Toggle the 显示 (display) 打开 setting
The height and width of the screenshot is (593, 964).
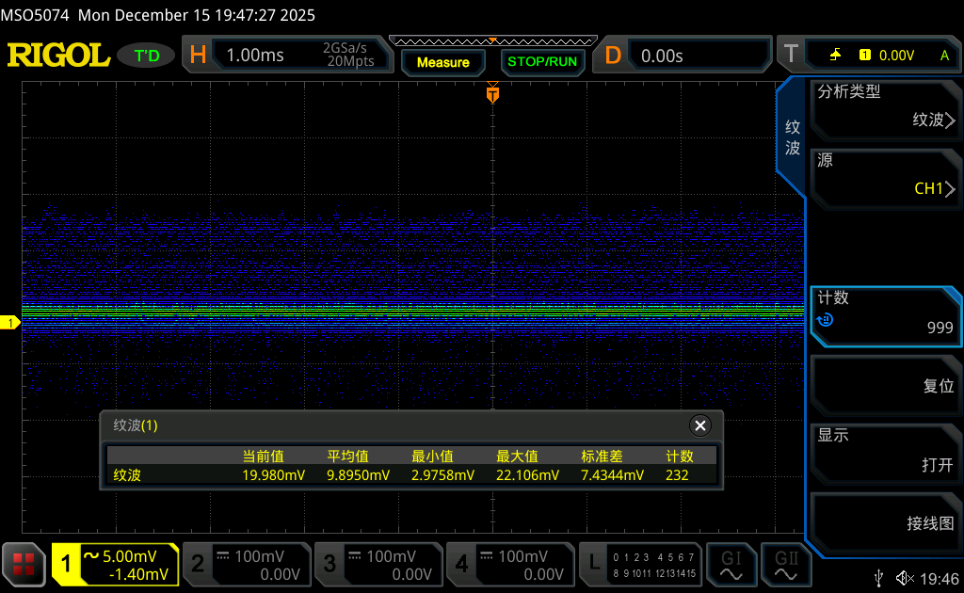tap(885, 451)
